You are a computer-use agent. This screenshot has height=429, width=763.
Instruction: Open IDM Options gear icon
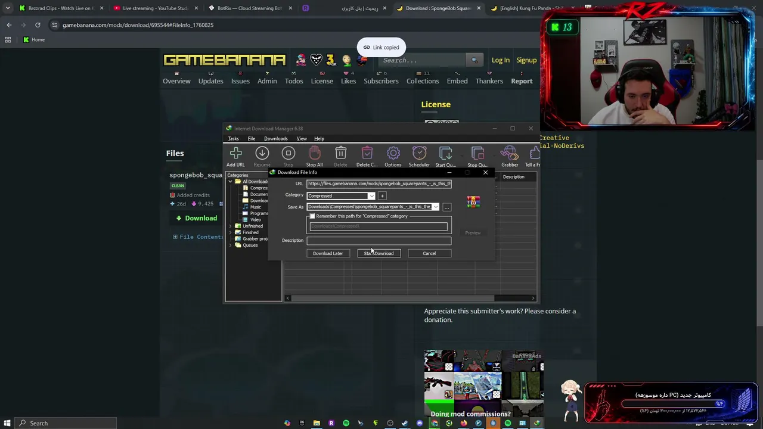(x=393, y=154)
